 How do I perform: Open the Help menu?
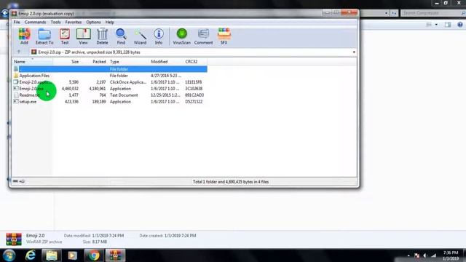pos(110,23)
